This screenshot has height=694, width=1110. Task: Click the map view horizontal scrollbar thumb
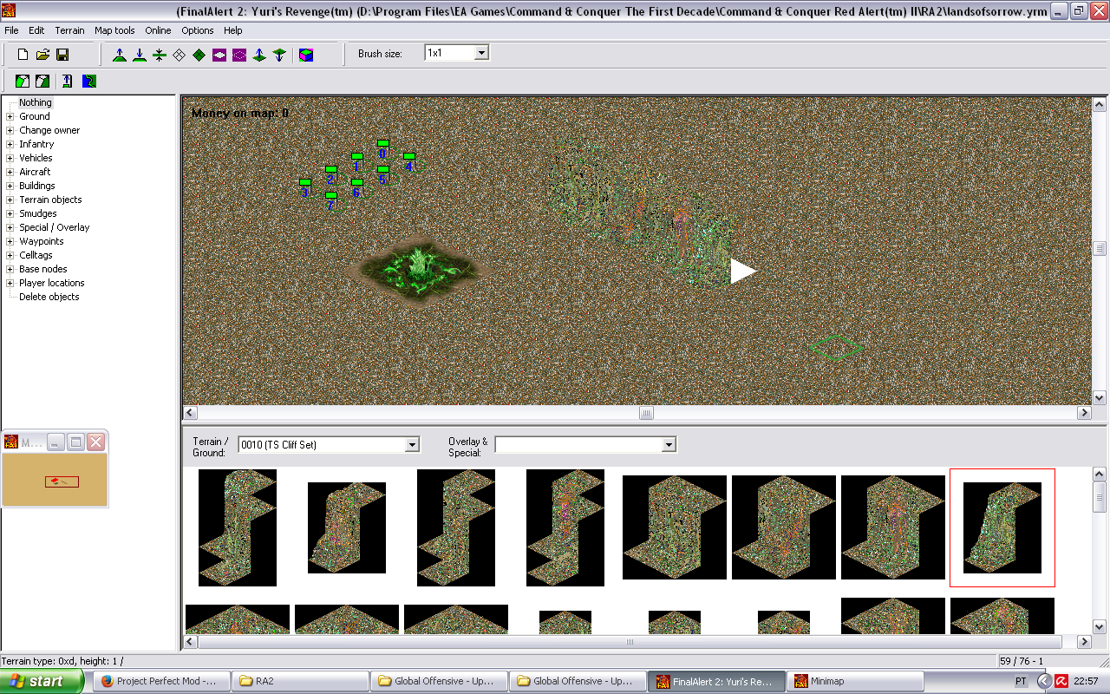tap(647, 413)
